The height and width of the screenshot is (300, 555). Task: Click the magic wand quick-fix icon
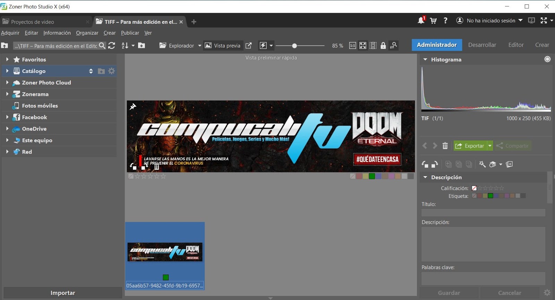(x=483, y=164)
